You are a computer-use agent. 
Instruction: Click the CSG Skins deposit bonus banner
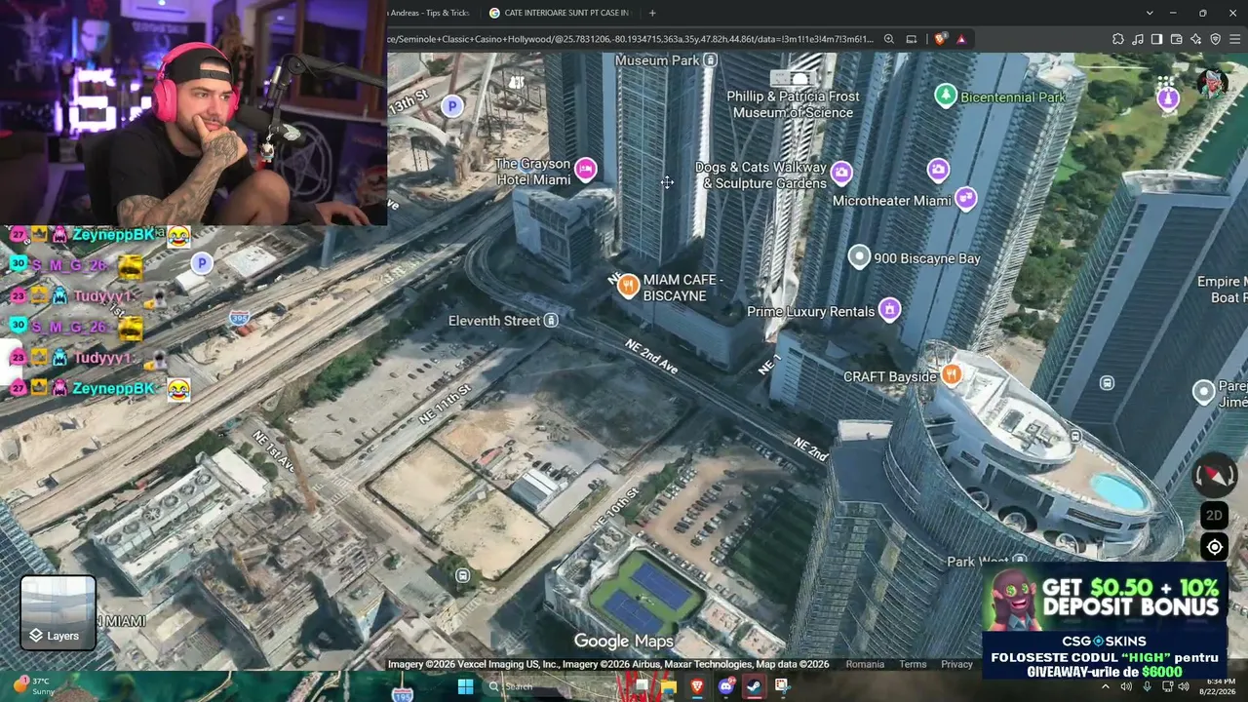1105,620
